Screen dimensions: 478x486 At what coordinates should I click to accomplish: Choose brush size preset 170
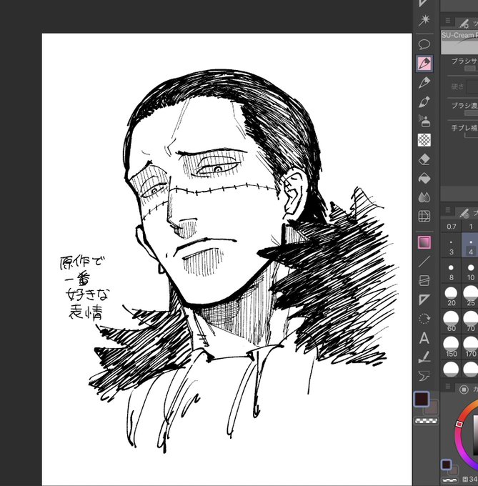pos(470,347)
